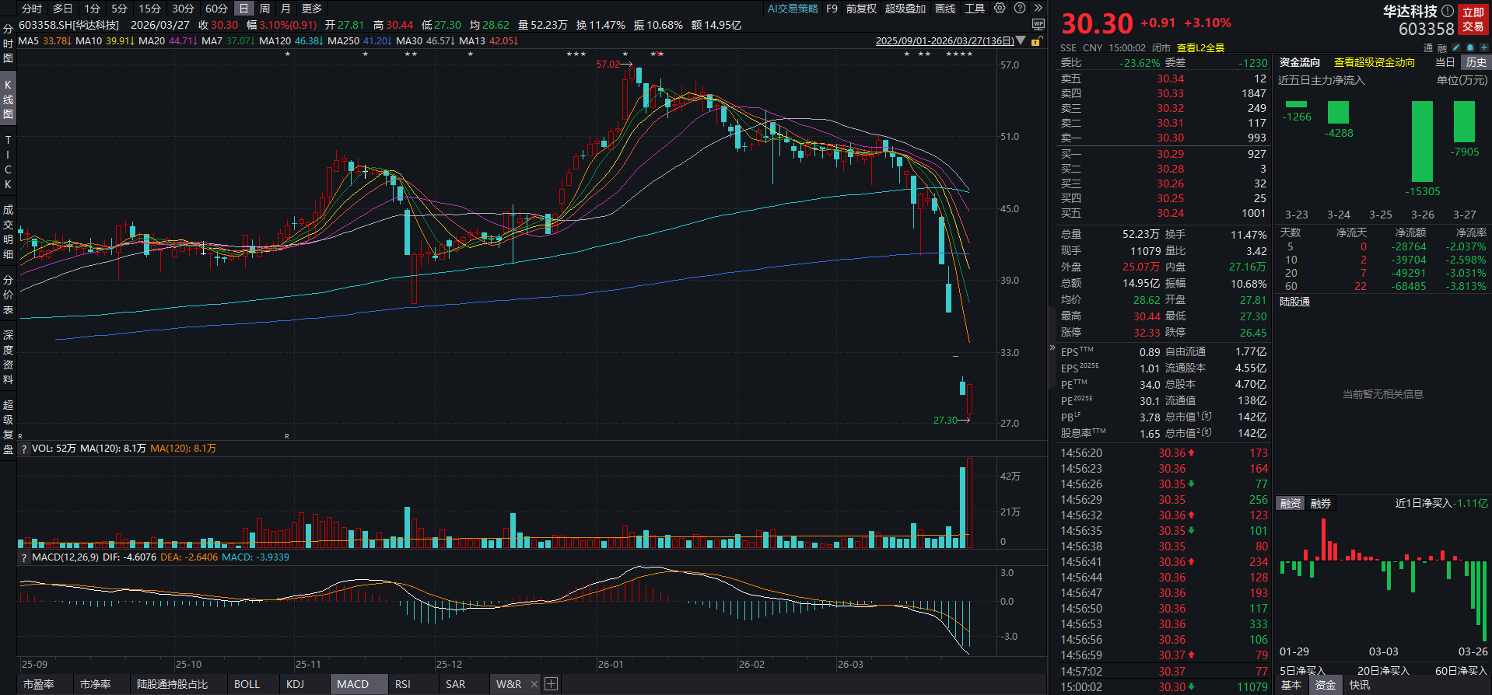Select the KDJ indicator tab
1492x695 pixels.
click(295, 684)
